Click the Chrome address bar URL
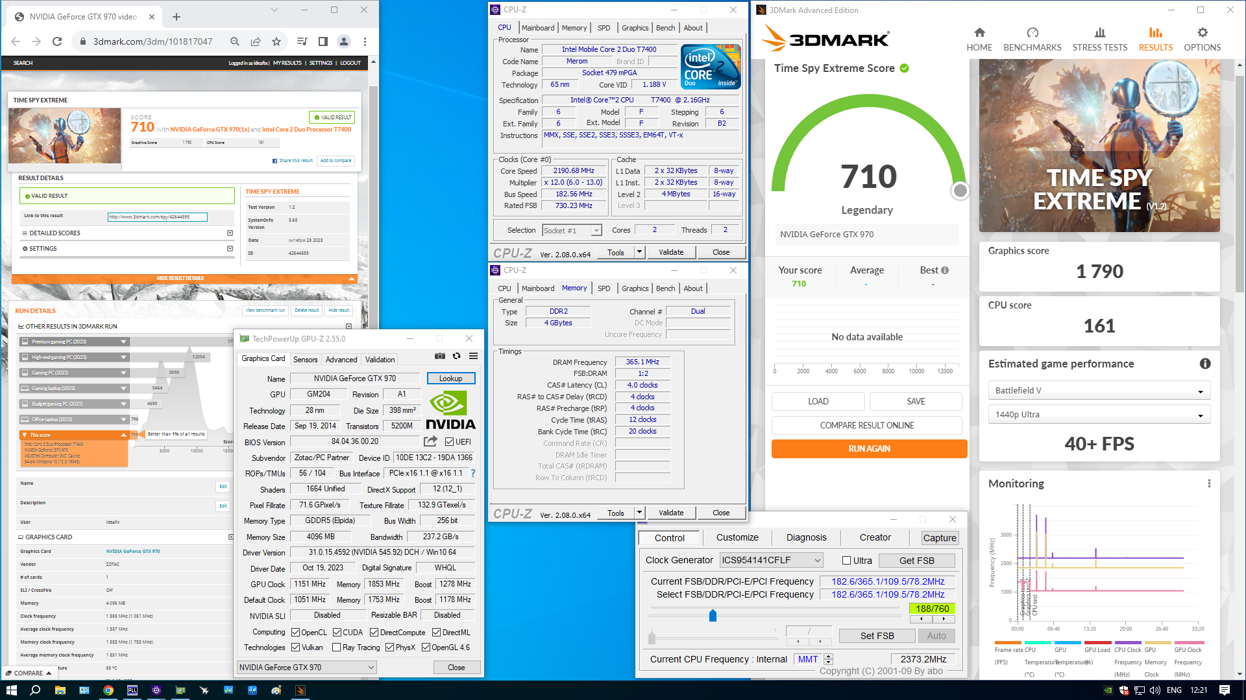The image size is (1246, 700). click(x=153, y=41)
